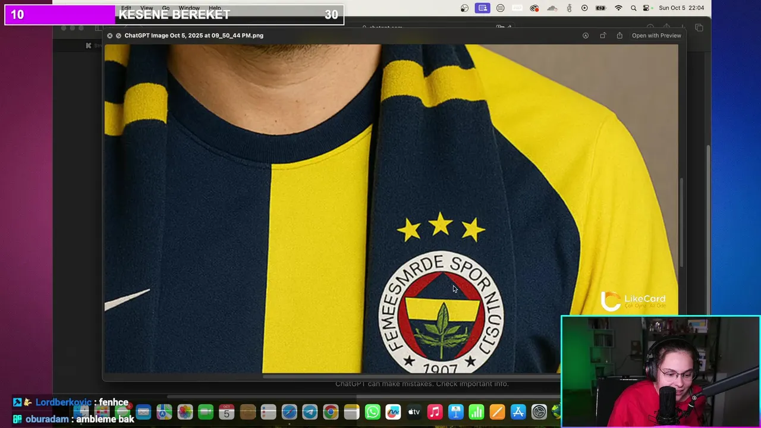761x428 pixels.
Task: Click the battery status icon
Action: click(600, 8)
